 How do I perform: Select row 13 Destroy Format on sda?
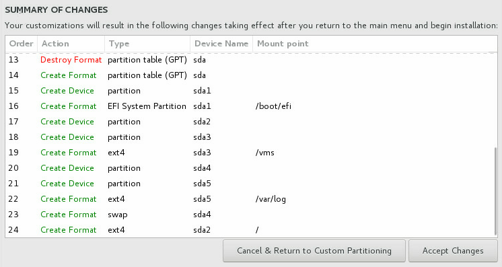point(249,60)
